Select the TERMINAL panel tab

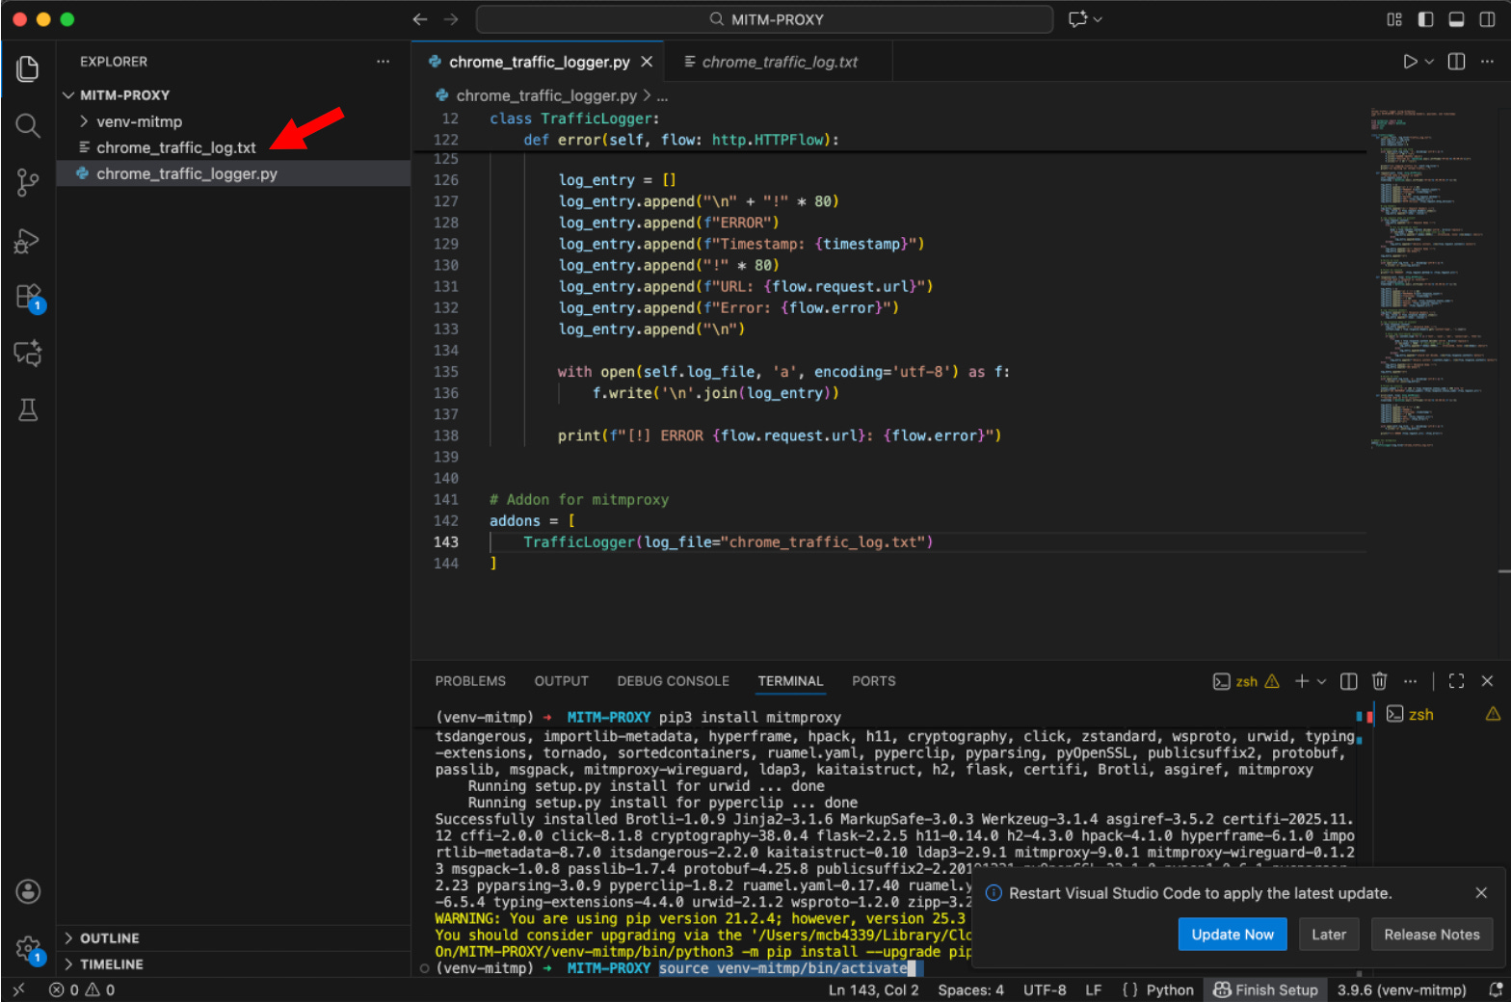click(790, 681)
